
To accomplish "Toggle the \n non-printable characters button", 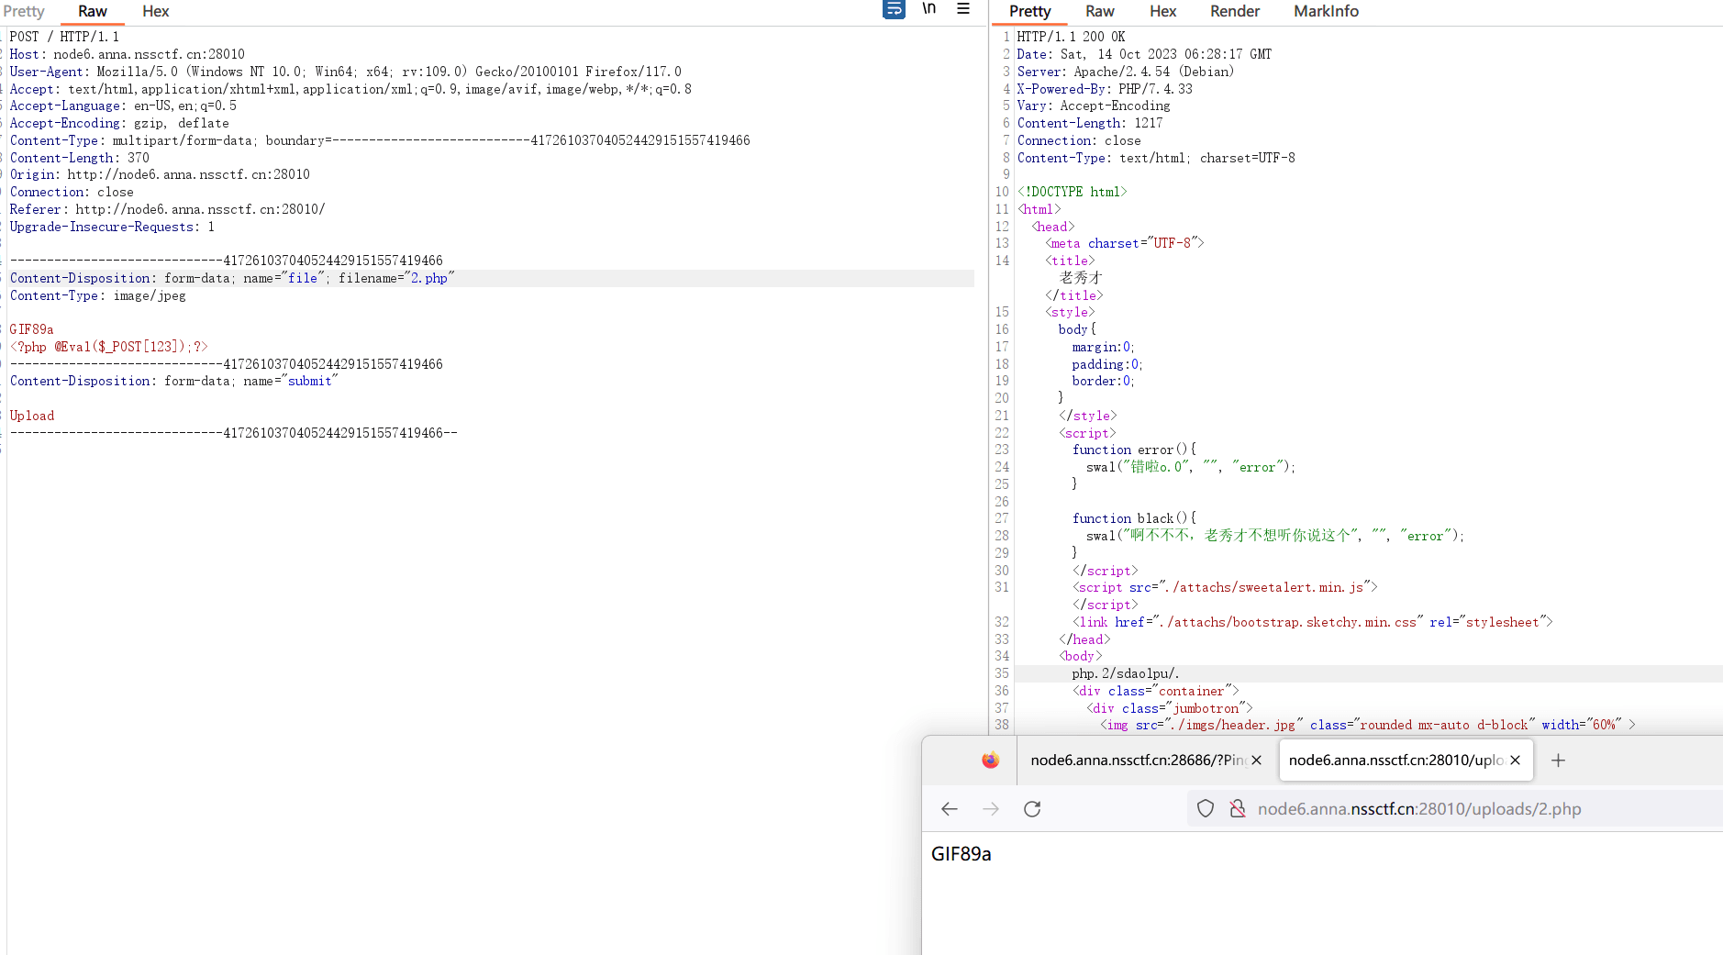I will (929, 9).
